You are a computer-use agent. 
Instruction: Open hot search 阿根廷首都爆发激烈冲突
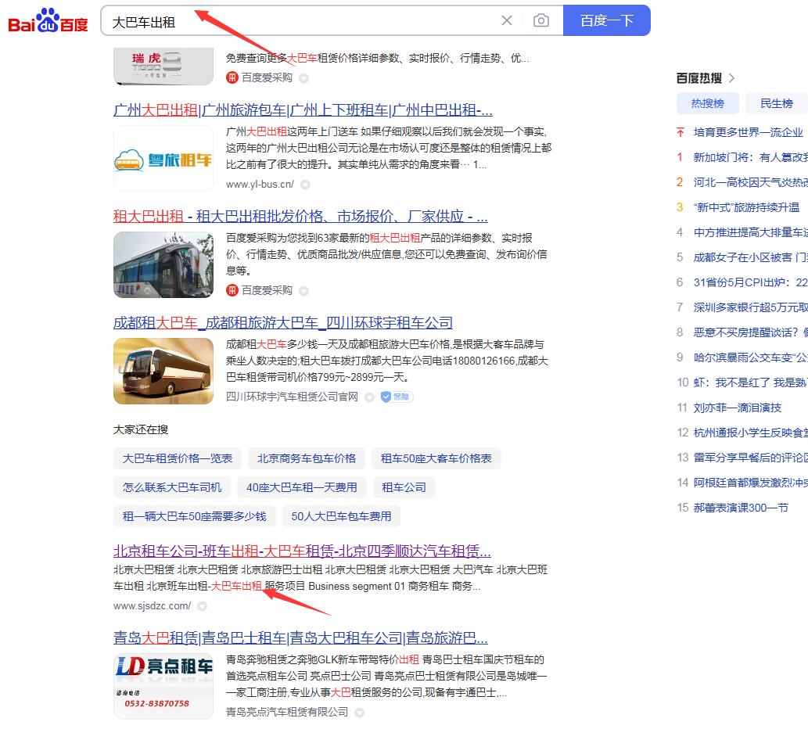click(751, 483)
